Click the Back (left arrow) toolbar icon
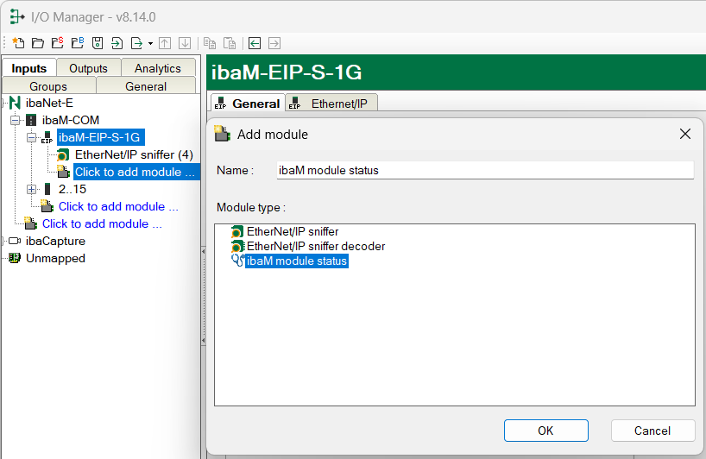 255,43
